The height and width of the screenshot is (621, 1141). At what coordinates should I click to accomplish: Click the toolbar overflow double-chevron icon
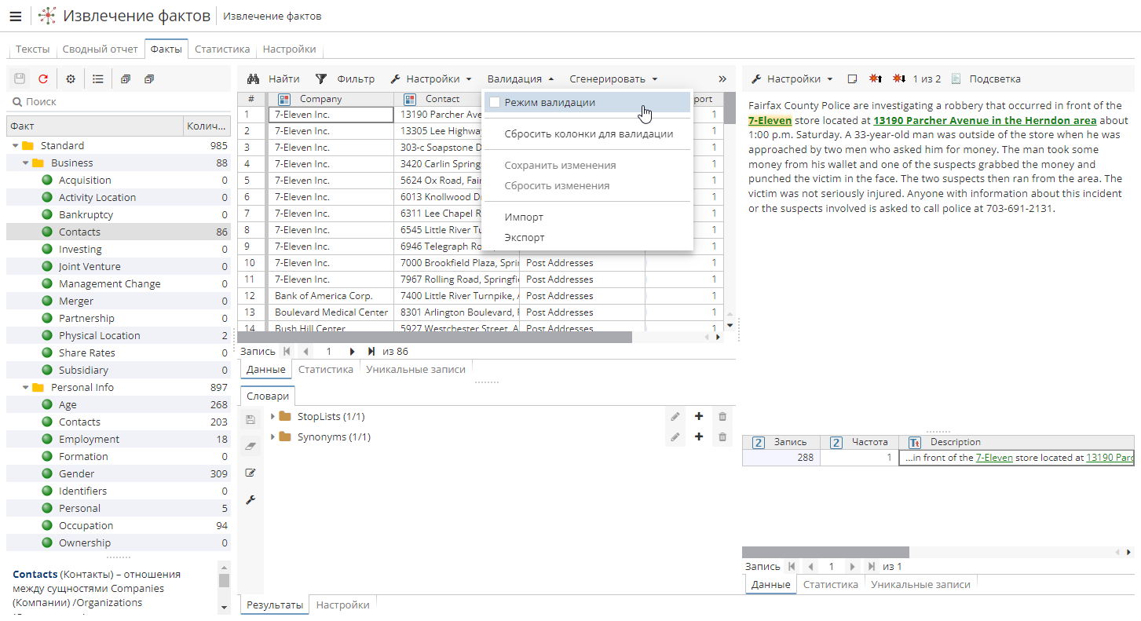point(722,79)
